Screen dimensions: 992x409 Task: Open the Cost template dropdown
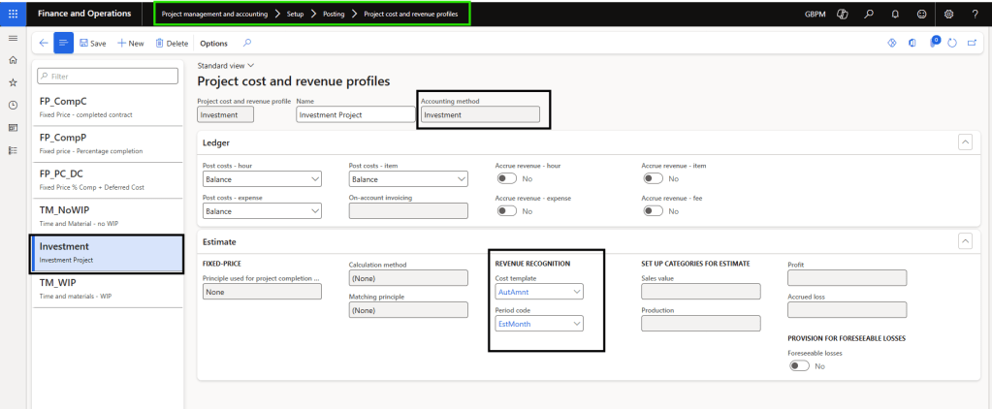point(539,291)
